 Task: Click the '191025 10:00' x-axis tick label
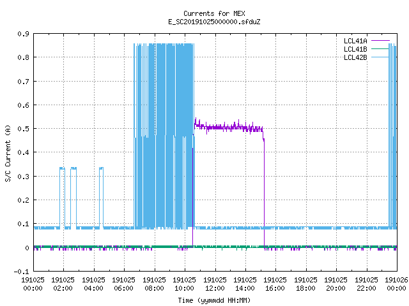[x=184, y=284]
